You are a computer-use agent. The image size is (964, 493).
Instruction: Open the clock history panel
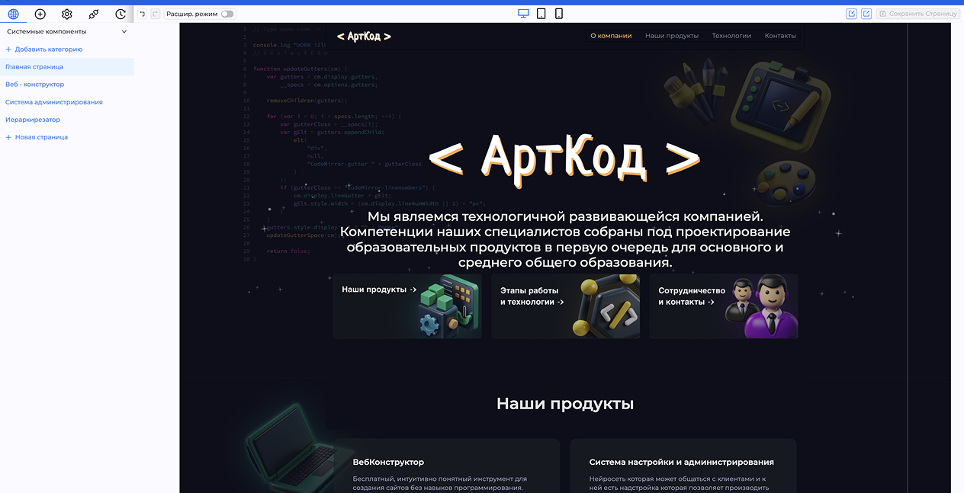pos(120,14)
